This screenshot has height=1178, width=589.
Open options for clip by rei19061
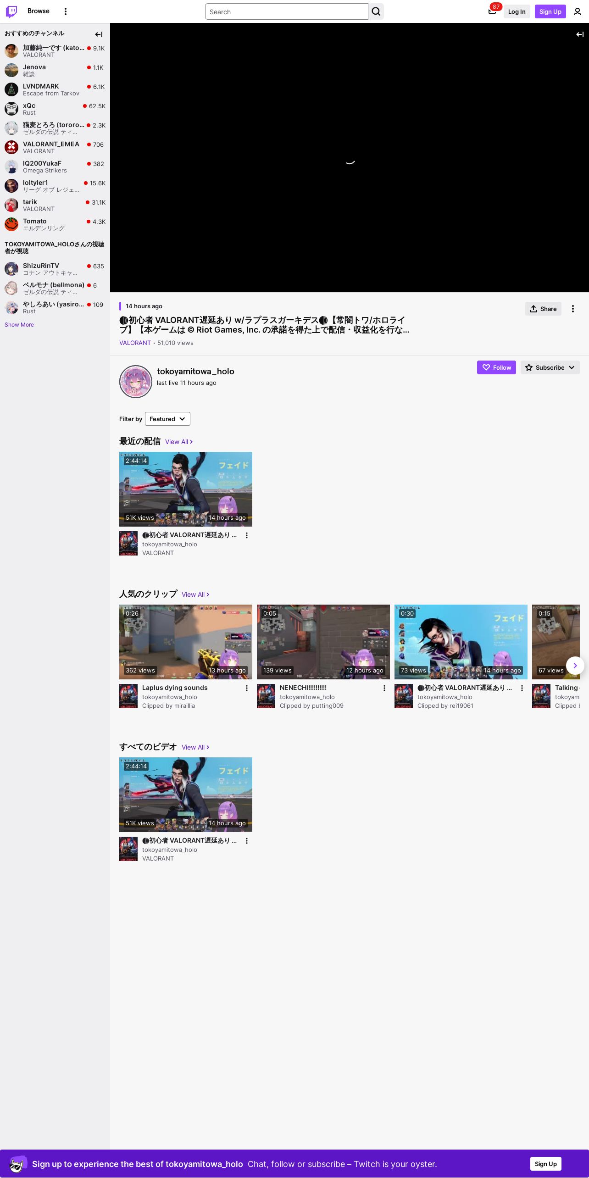[x=522, y=688]
